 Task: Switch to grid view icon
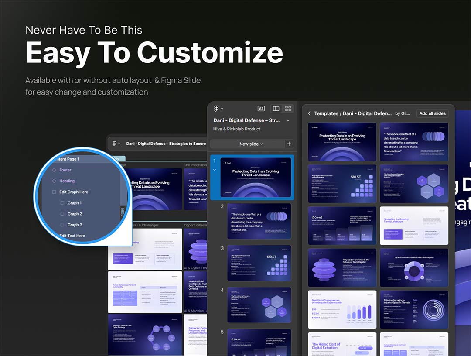click(288, 109)
